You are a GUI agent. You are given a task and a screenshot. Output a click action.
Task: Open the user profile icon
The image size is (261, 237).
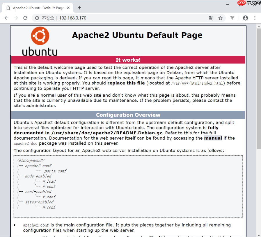tap(245, 18)
